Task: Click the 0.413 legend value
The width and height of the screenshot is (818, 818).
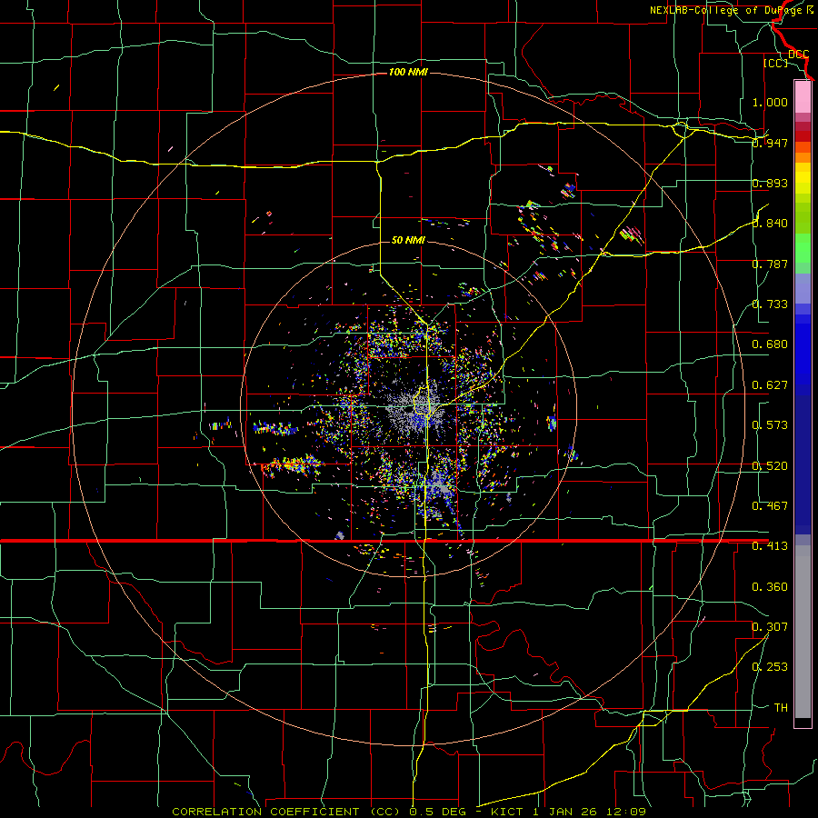Action: click(x=770, y=546)
